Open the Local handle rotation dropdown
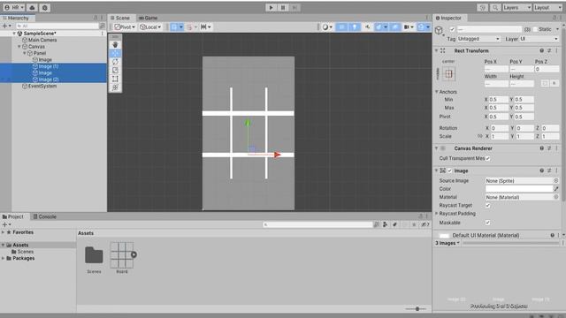 point(150,27)
